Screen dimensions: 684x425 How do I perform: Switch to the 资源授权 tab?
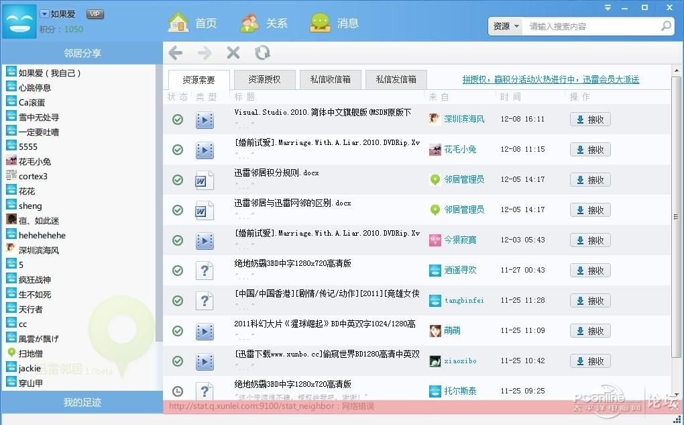(264, 79)
